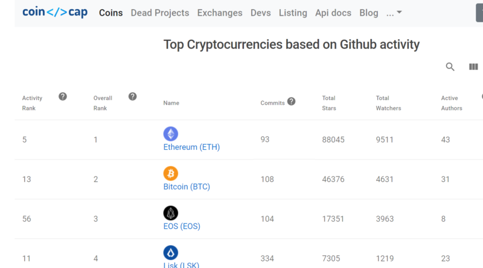Open Api docs page
Image resolution: width=483 pixels, height=268 pixels.
pyautogui.click(x=333, y=13)
